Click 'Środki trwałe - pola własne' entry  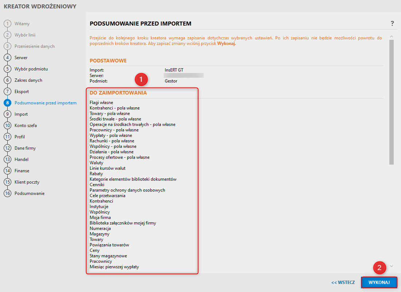115,119
